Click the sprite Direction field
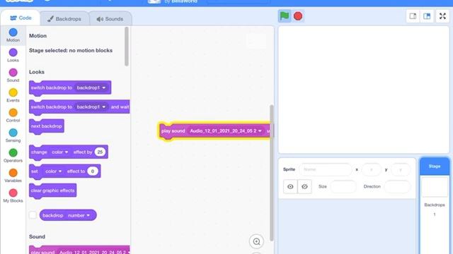The height and width of the screenshot is (254, 453). (397, 186)
